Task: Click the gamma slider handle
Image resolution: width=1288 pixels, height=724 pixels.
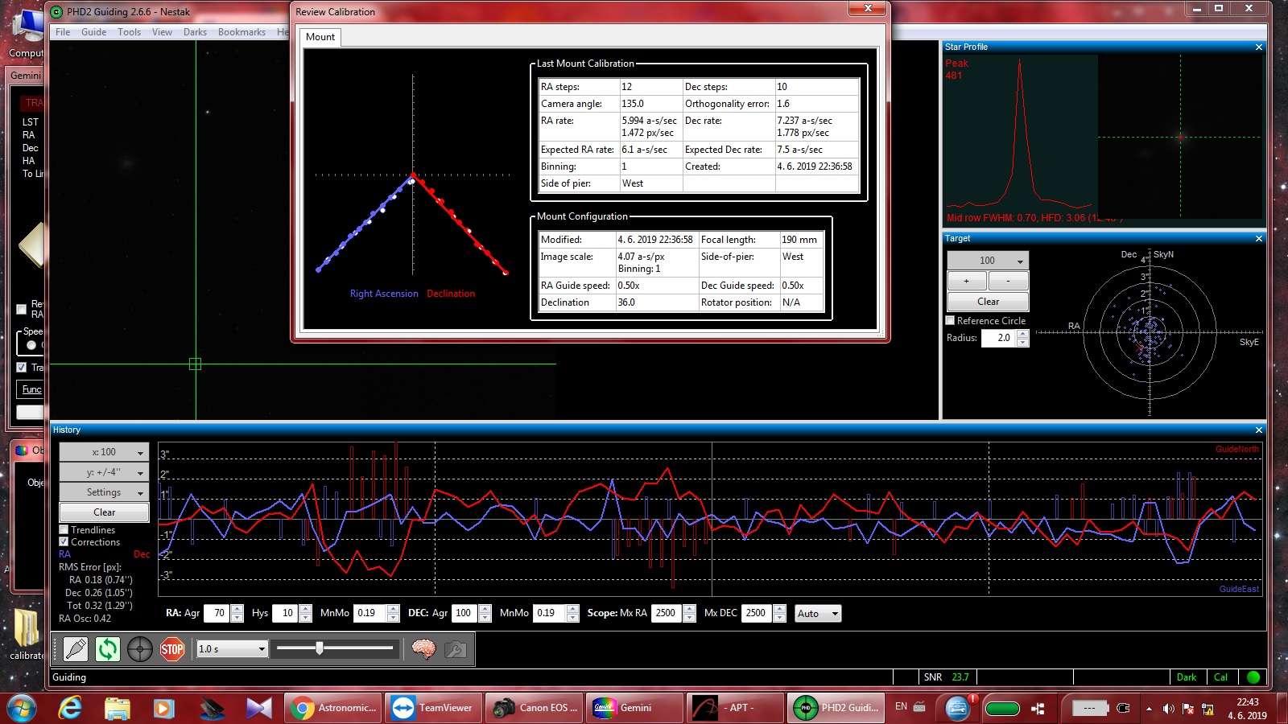Action: [320, 648]
